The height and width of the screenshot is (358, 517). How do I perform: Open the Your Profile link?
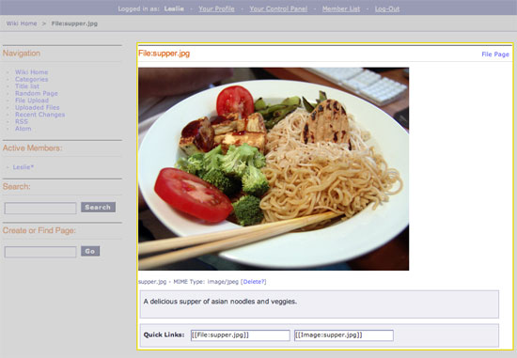pyautogui.click(x=216, y=8)
